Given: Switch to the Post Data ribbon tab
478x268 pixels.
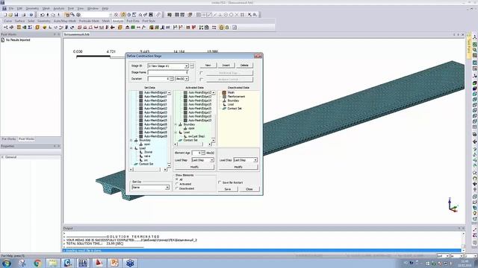Looking at the screenshot, I should 133,21.
